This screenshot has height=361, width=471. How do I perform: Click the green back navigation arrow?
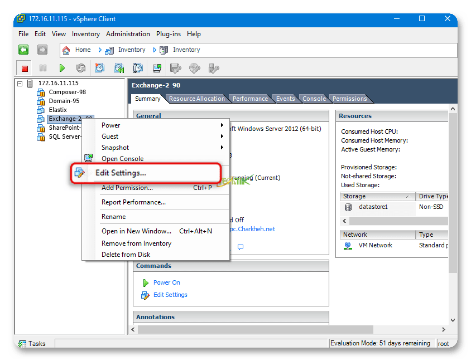23,50
